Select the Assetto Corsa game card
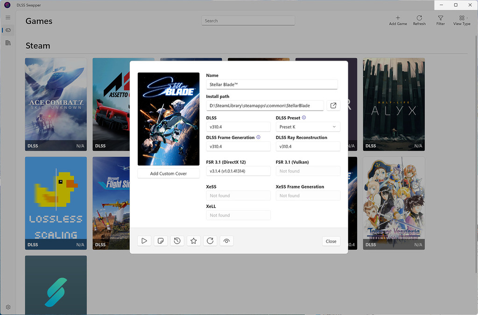Screen dimensions: 478x315 point(111,104)
